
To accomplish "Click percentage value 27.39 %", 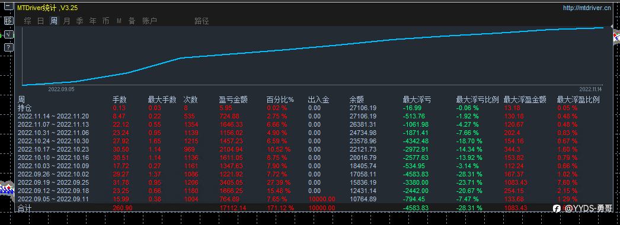I will (x=279, y=182).
